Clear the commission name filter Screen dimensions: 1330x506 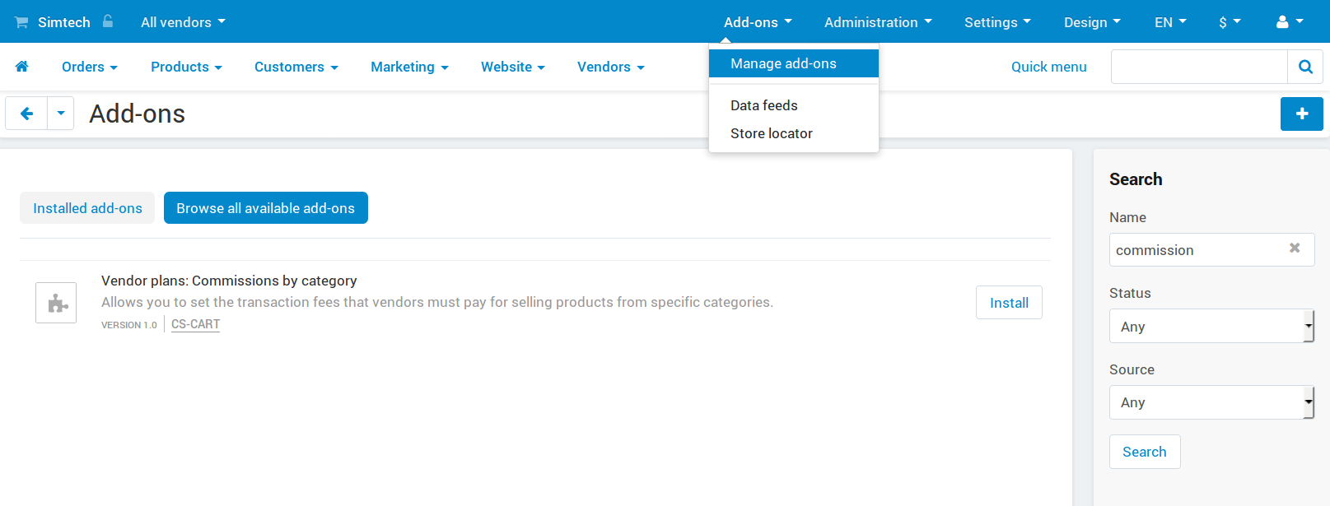pos(1295,248)
